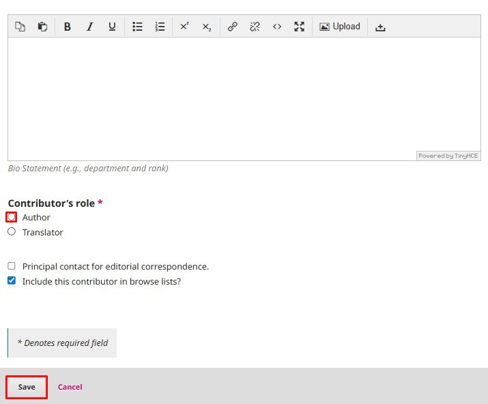Click inside the Bio Statement text area

tap(244, 99)
